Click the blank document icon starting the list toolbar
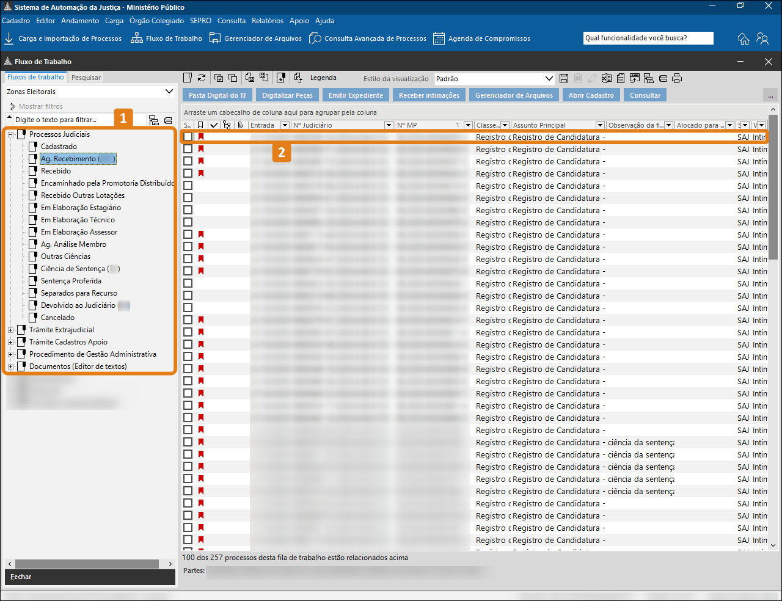The image size is (782, 601). (x=188, y=78)
